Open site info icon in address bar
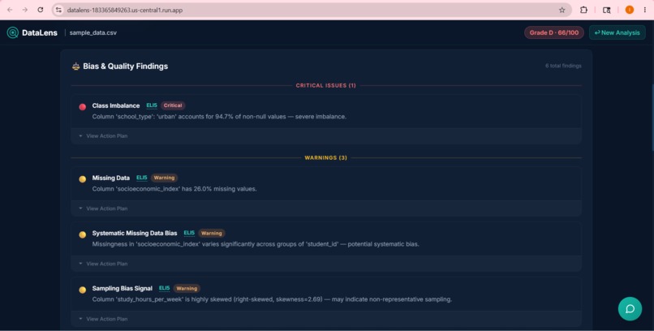The image size is (654, 331). click(58, 10)
